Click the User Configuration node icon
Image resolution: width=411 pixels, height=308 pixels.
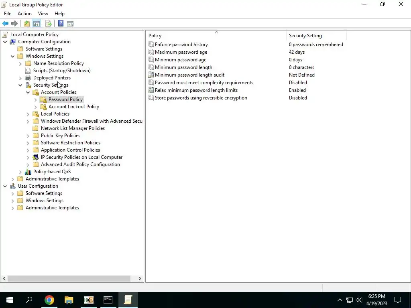[13, 186]
